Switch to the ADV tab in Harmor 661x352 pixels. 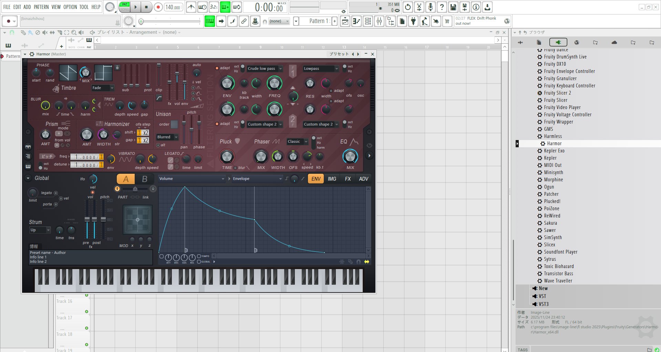364,179
